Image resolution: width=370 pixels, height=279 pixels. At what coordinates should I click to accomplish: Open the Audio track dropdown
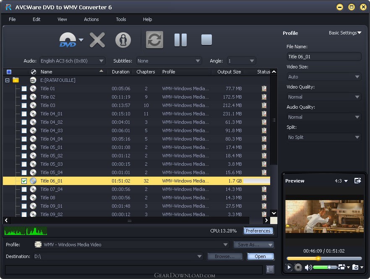[73, 61]
